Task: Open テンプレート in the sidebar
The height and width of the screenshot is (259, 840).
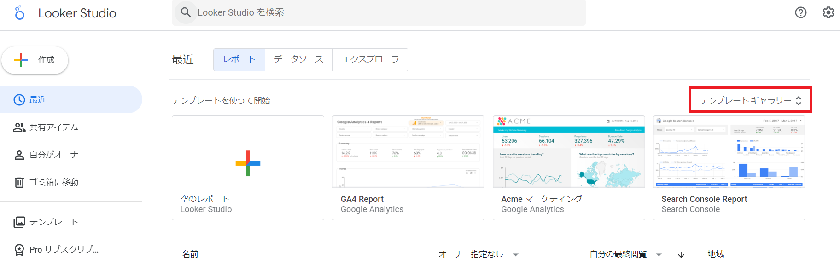Action: (x=71, y=222)
